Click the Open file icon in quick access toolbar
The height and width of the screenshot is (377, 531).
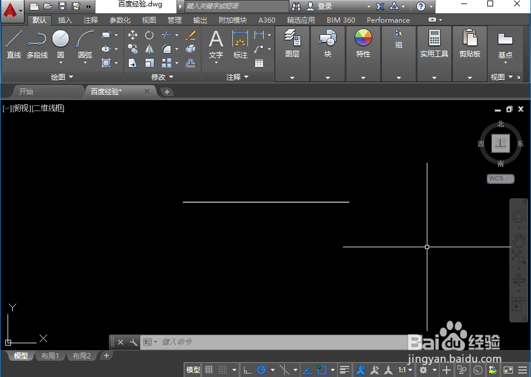click(48, 6)
